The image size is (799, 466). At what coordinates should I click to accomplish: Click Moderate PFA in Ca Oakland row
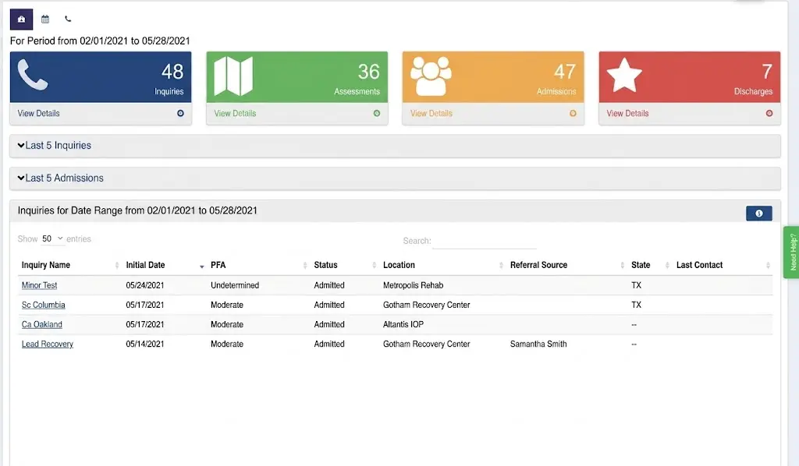click(x=227, y=325)
